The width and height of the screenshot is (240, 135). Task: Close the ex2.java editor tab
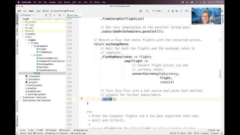(x=79, y=15)
